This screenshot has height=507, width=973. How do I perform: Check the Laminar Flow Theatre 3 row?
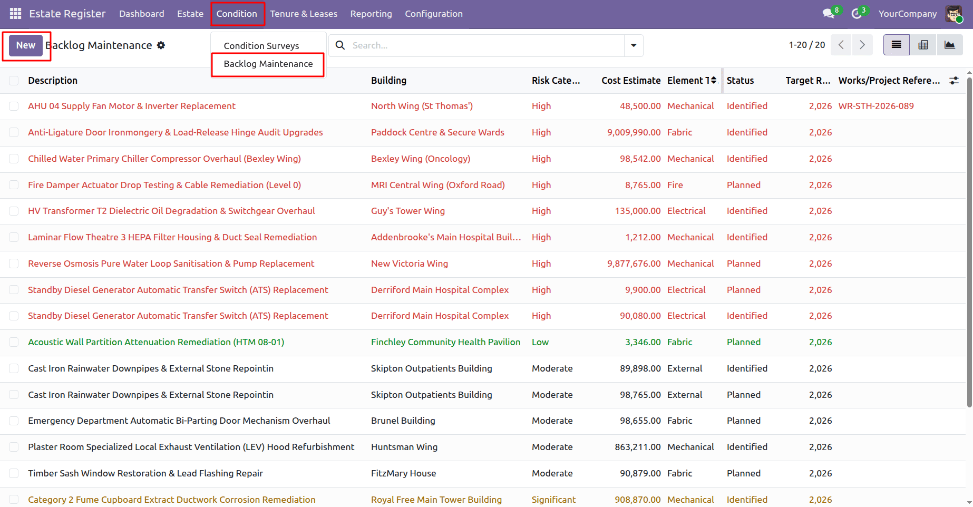point(14,238)
